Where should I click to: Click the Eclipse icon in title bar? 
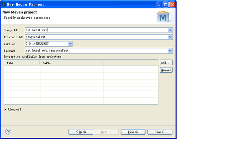(x=4, y=4)
